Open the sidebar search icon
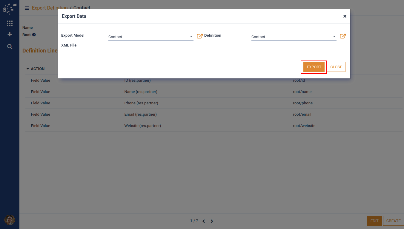This screenshot has width=404, height=229. [x=10, y=47]
